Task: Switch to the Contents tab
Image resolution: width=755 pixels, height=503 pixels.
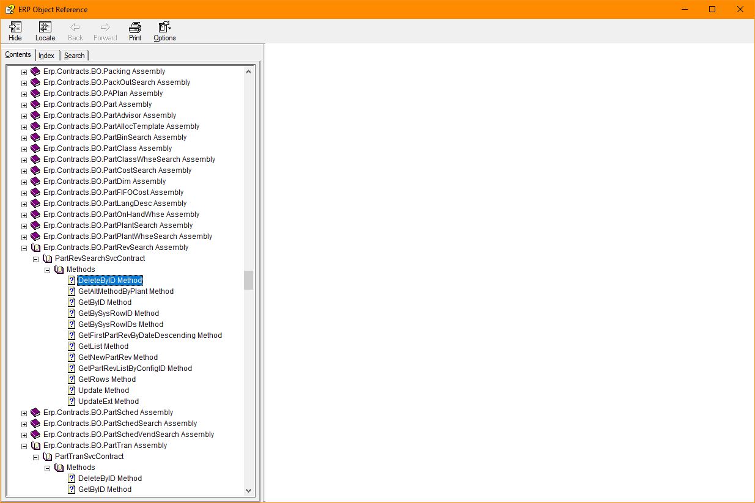Action: 18,54
